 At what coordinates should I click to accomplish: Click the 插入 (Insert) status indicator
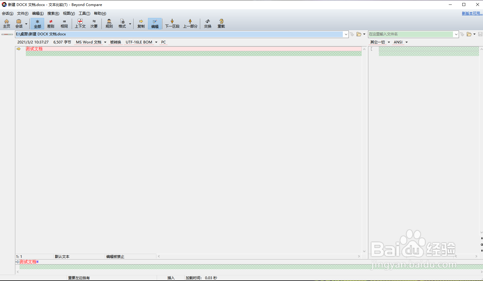pos(171,278)
